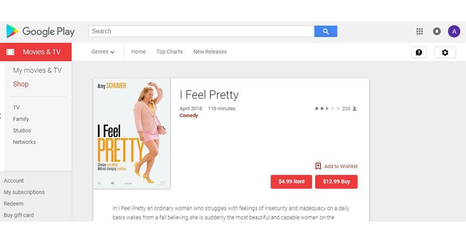Click the blue search magnifier button
466x243 pixels.
(x=326, y=32)
